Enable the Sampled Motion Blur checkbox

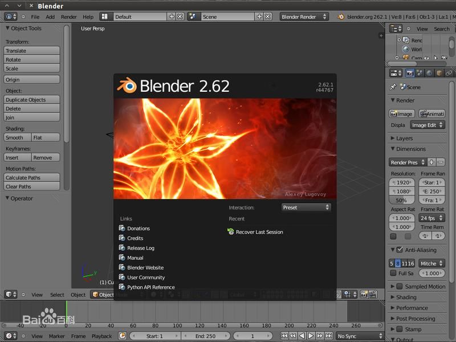[x=400, y=286]
